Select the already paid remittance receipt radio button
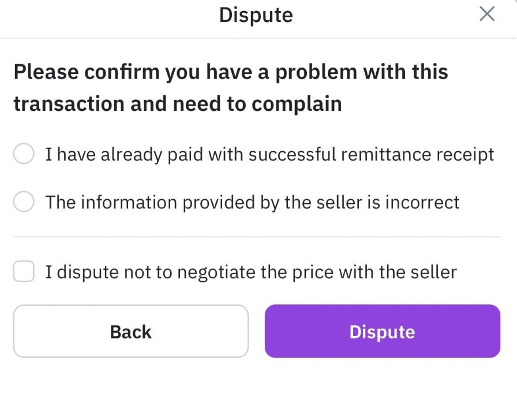Image resolution: width=517 pixels, height=395 pixels. tap(24, 154)
